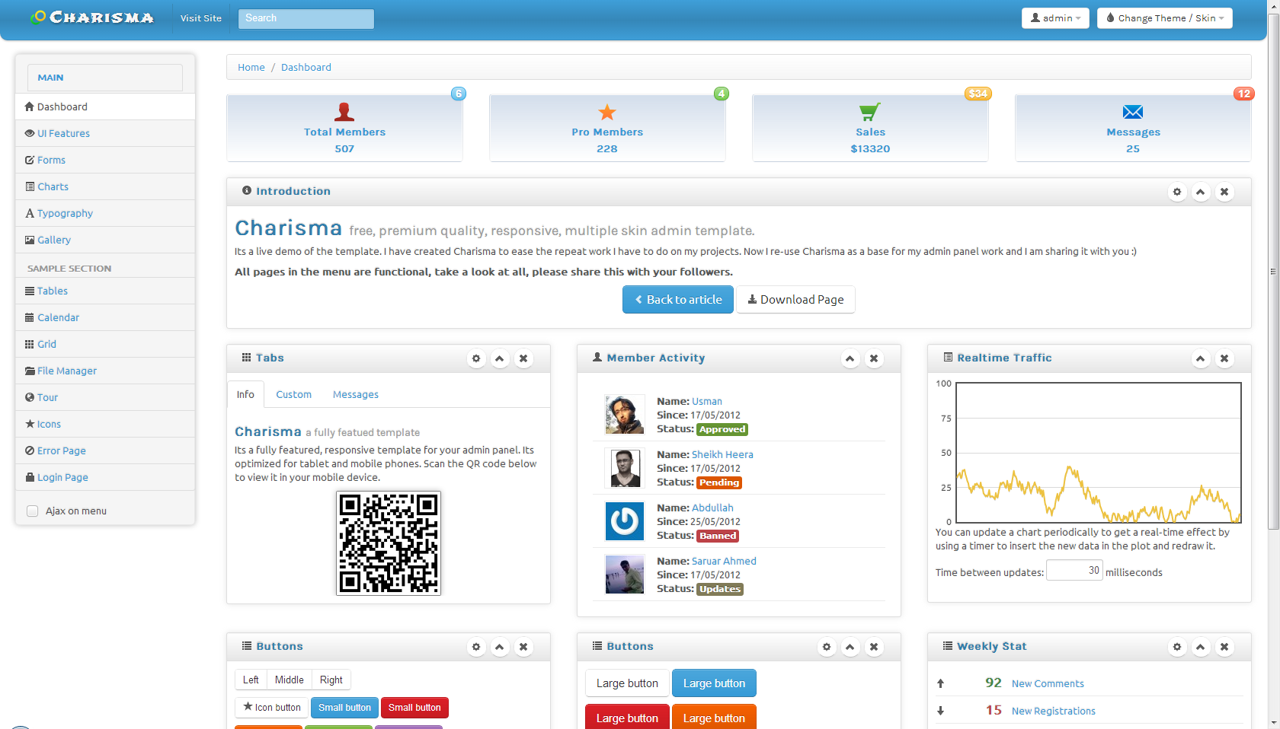
Task: Collapse the left Buttons panel
Action: pyautogui.click(x=500, y=647)
